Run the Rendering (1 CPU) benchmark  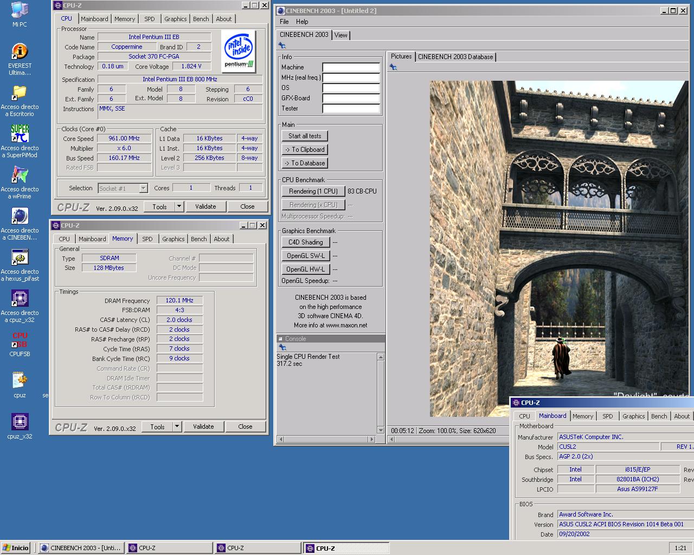pos(313,191)
